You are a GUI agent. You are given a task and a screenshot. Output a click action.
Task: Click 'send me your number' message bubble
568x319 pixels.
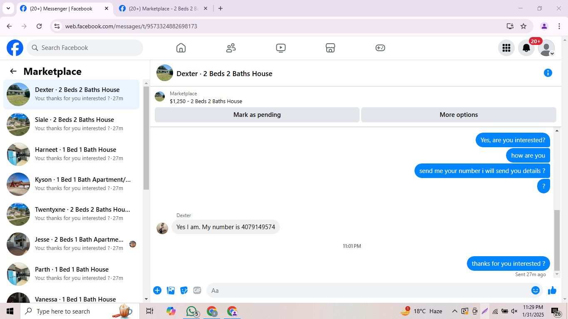point(482,171)
